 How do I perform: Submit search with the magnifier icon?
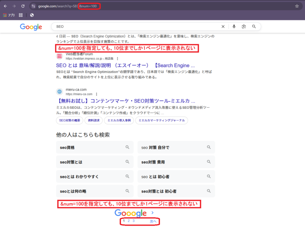(x=254, y=27)
